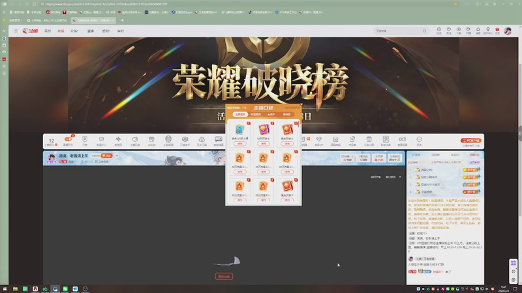Click the gift box icon in streamer toolbar

(151, 141)
